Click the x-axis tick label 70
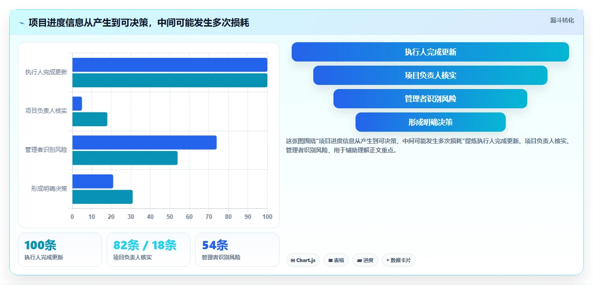The height and width of the screenshot is (285, 593). pyautogui.click(x=209, y=217)
